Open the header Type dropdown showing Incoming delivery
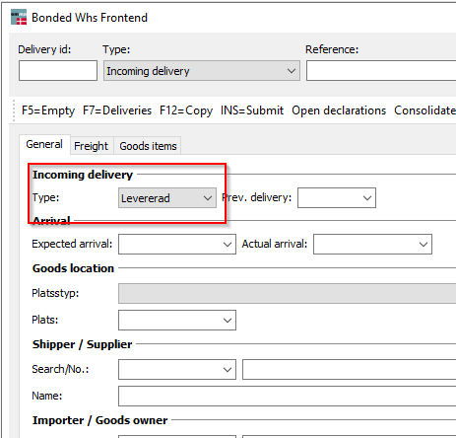Viewport: 456px width, 438px height. pyautogui.click(x=202, y=71)
